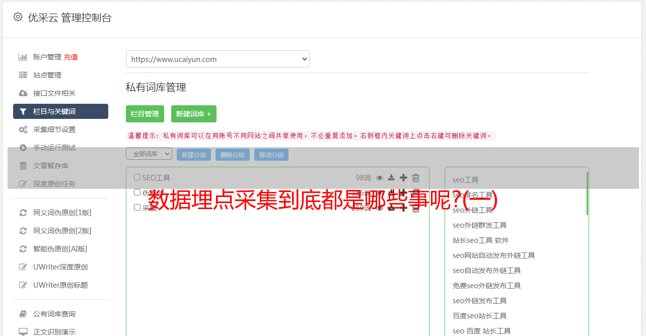Screen dimensions: 646x336
Task: Click the play icon for 手动运行测试
Action: coord(23,148)
